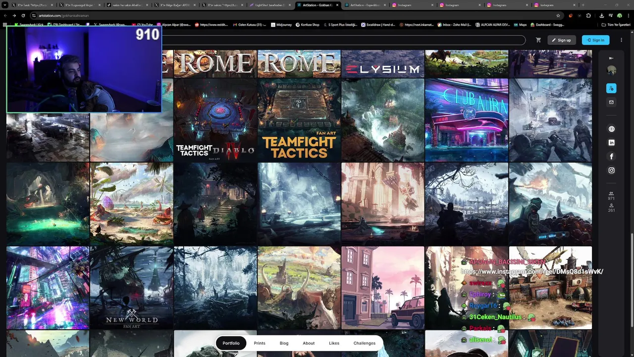Viewport: 634px width, 357px height.
Task: Bookmark this page with star icon
Action: click(x=558, y=15)
